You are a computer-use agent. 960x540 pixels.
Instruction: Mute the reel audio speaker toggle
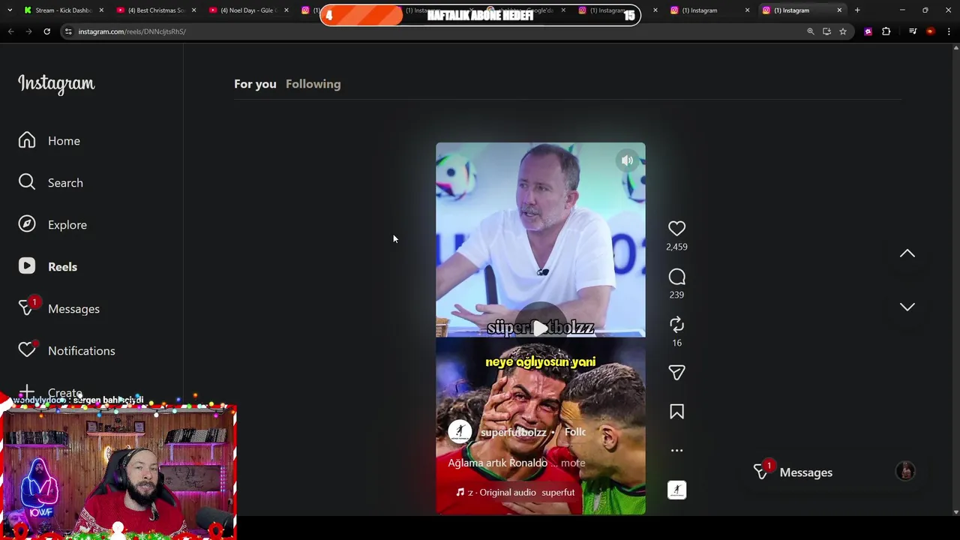click(627, 160)
